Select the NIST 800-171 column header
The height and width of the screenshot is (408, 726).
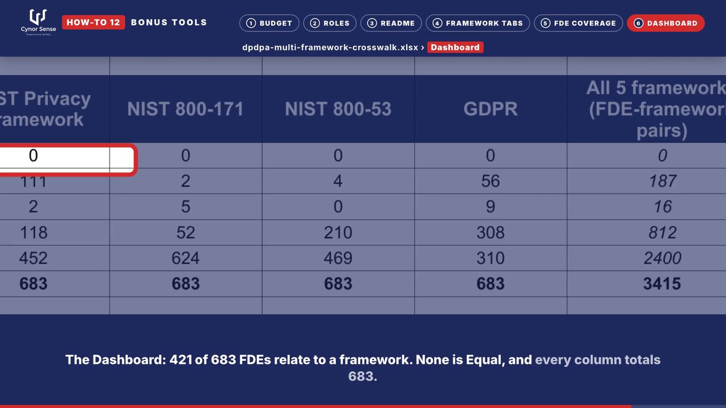(x=185, y=109)
